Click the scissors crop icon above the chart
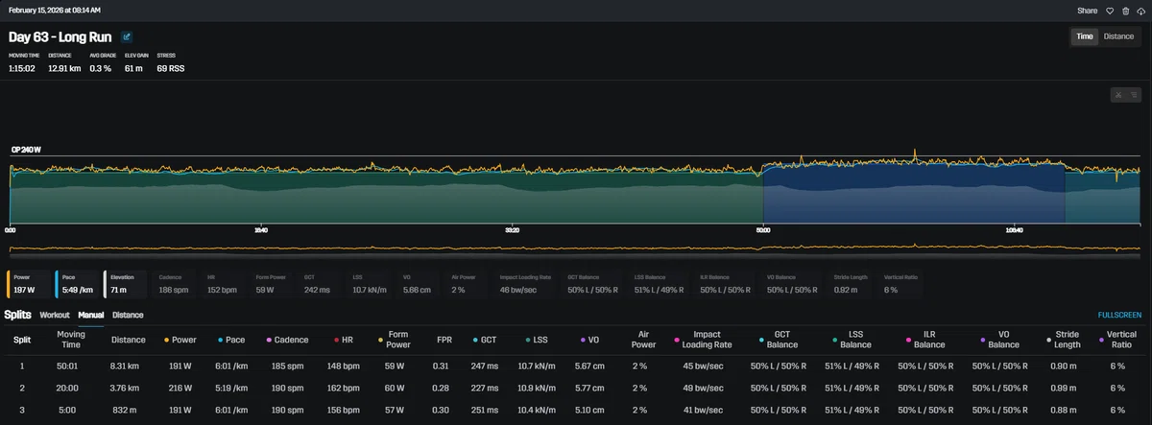 point(1118,94)
